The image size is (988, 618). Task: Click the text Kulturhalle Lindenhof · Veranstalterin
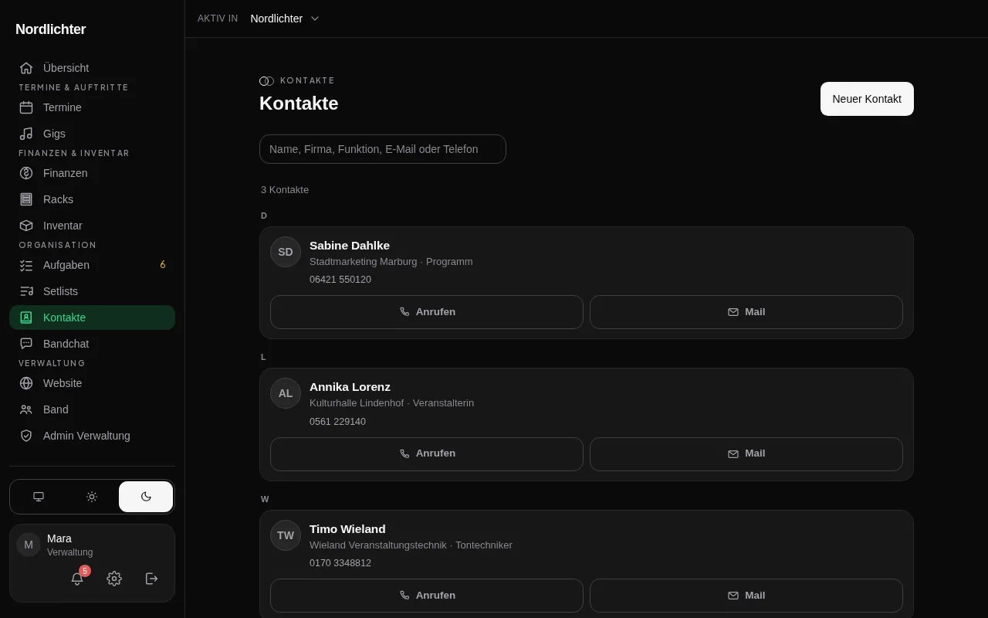click(x=391, y=403)
